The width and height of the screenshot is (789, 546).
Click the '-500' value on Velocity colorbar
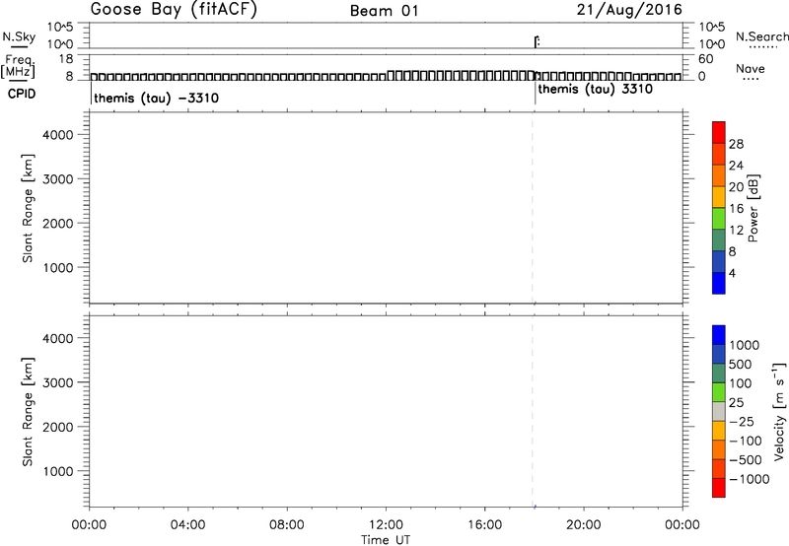pyautogui.click(x=746, y=460)
